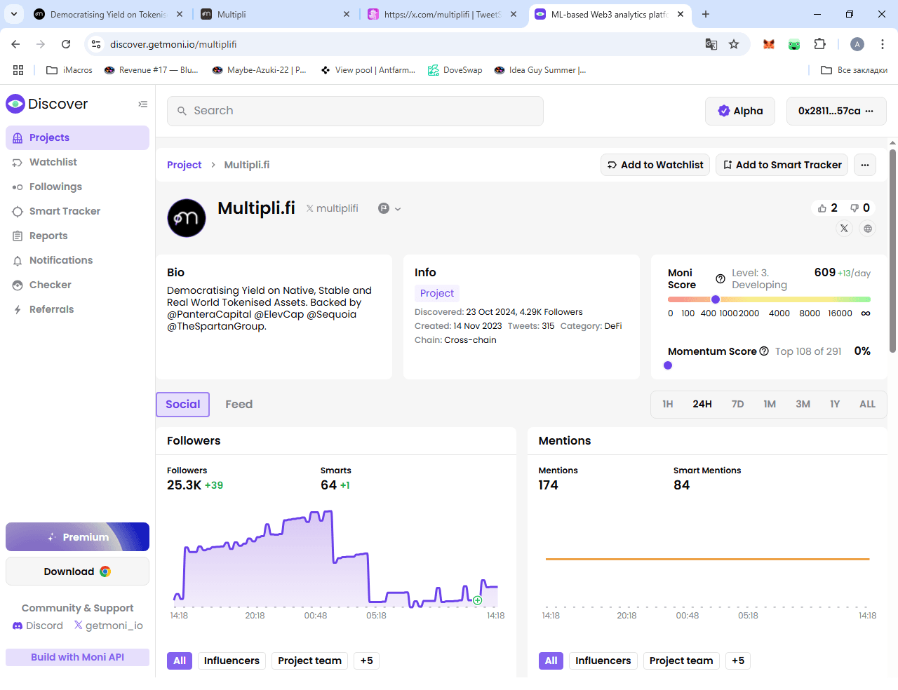Open a new browser tab
The width and height of the screenshot is (898, 690).
pos(706,14)
